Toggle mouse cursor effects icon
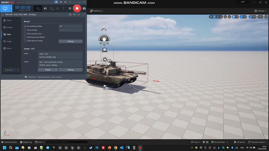 [x=57, y=8]
